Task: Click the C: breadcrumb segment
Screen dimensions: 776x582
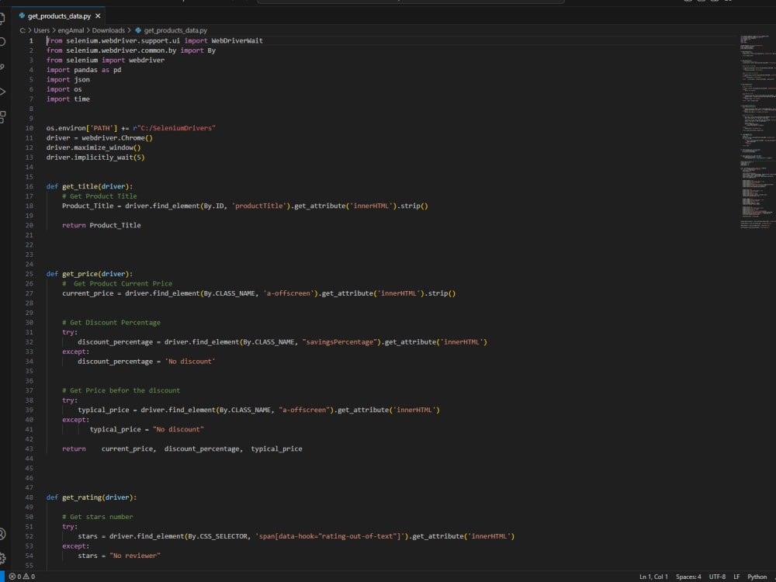Action: [23, 31]
